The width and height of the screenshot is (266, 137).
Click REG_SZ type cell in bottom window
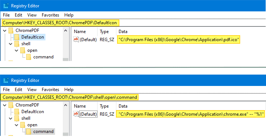click(107, 114)
